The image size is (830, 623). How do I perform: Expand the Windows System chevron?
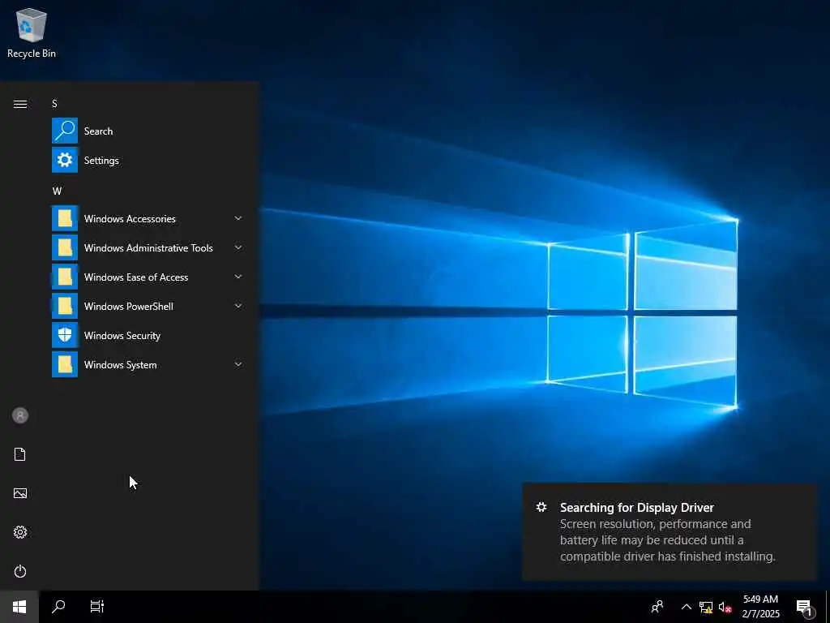click(238, 364)
